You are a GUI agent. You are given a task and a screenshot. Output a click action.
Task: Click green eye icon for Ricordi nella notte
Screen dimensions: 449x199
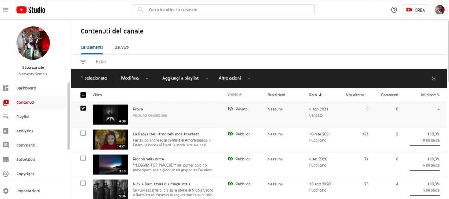click(x=230, y=159)
